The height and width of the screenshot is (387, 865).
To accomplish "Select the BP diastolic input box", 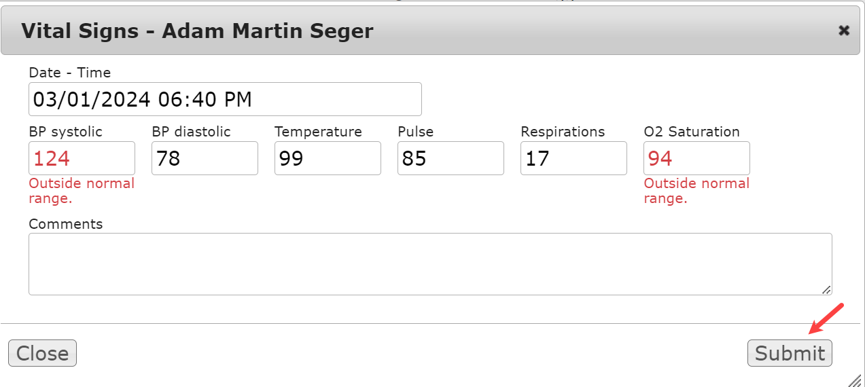I will (x=205, y=158).
